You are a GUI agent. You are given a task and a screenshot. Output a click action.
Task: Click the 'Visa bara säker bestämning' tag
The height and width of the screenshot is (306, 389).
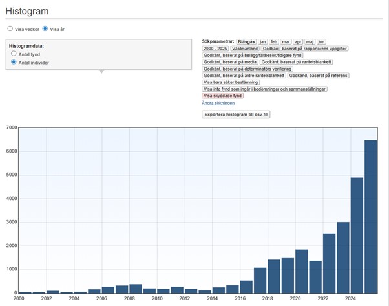(x=231, y=82)
